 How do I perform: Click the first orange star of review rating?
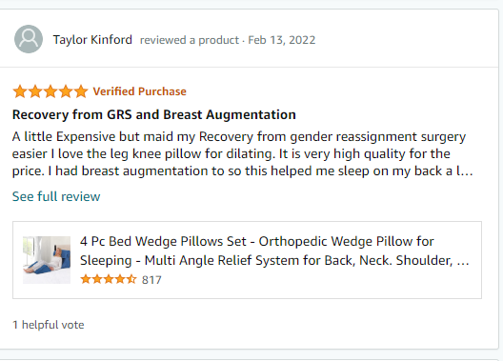[x=20, y=91]
